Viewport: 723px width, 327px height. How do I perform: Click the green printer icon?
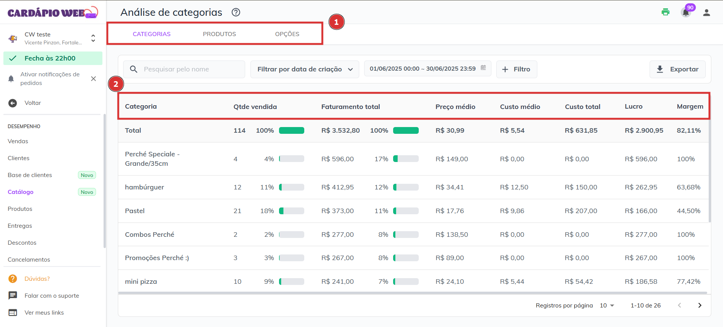click(x=665, y=12)
